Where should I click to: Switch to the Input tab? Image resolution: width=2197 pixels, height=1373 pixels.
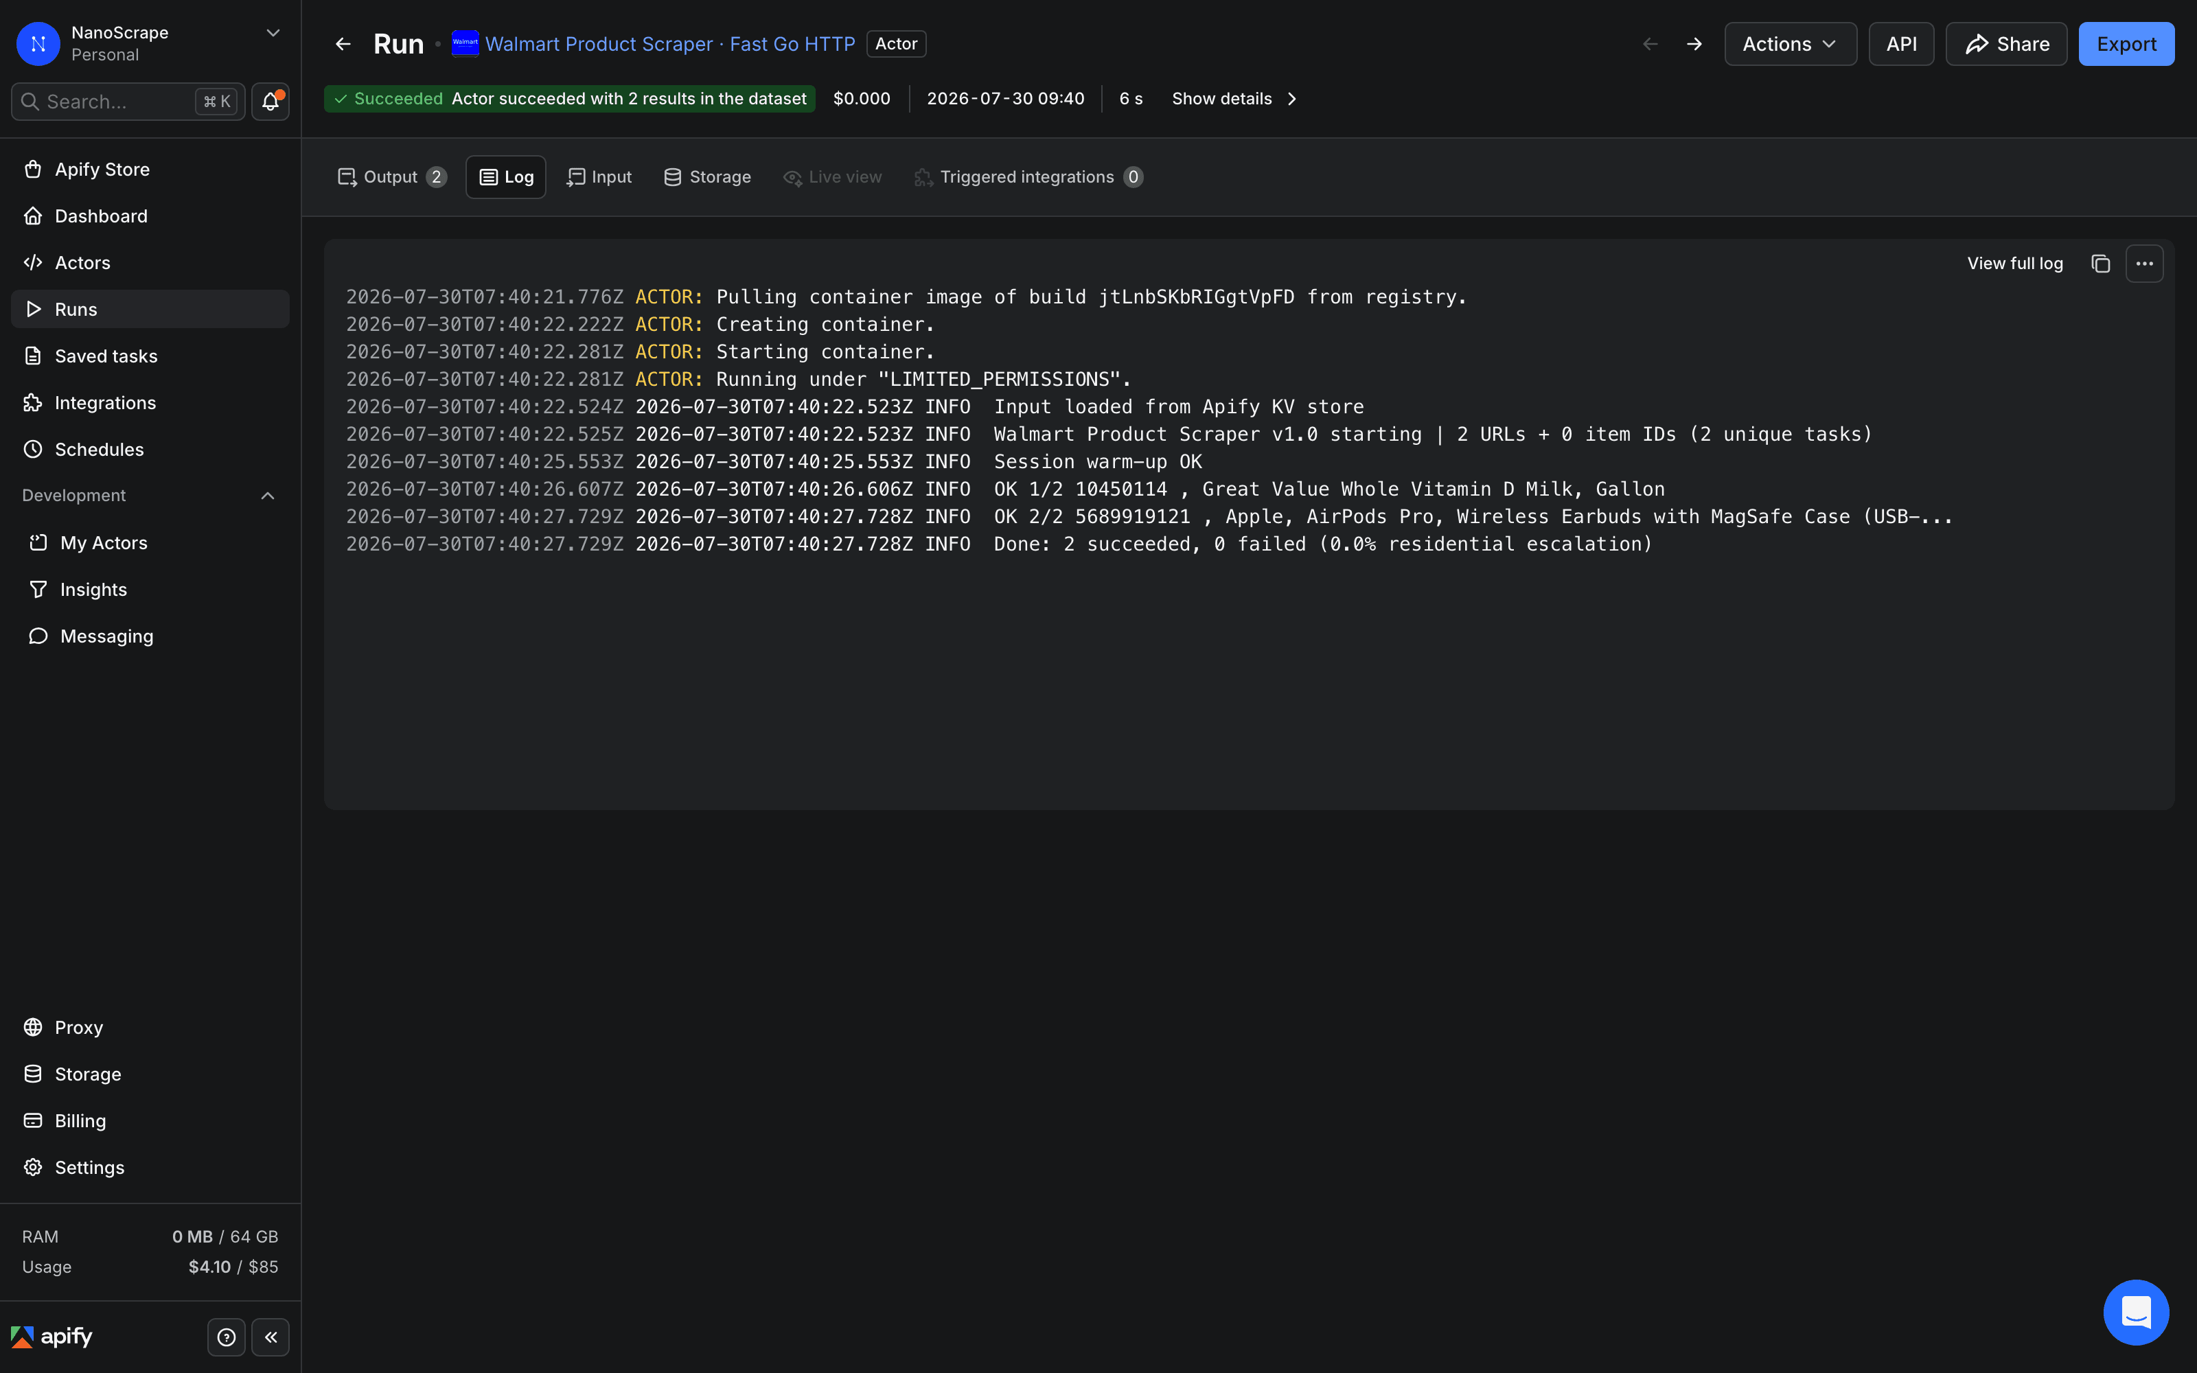[x=599, y=177]
